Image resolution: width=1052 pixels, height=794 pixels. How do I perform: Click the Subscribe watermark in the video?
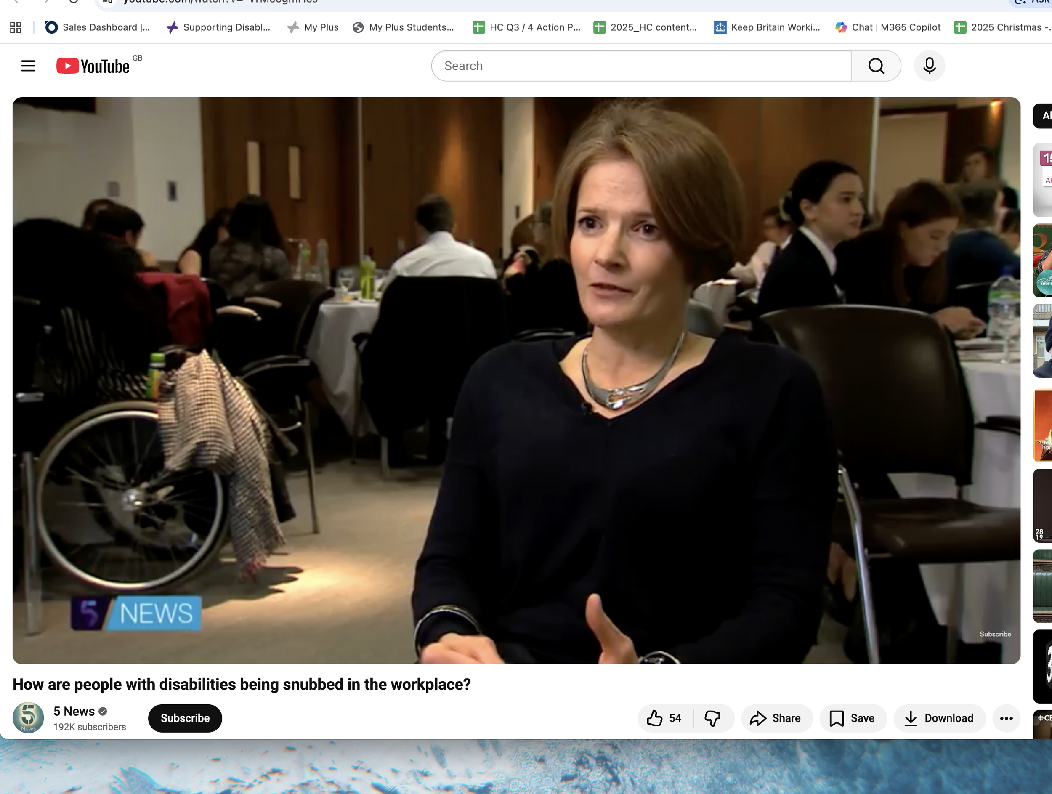click(996, 634)
